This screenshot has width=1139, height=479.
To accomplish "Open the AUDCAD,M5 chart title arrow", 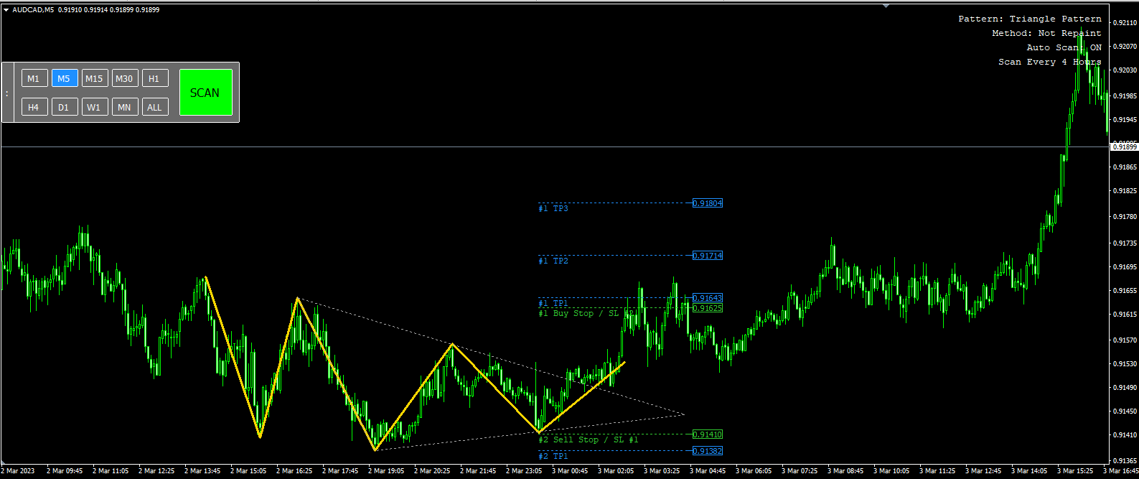I will (x=6, y=10).
